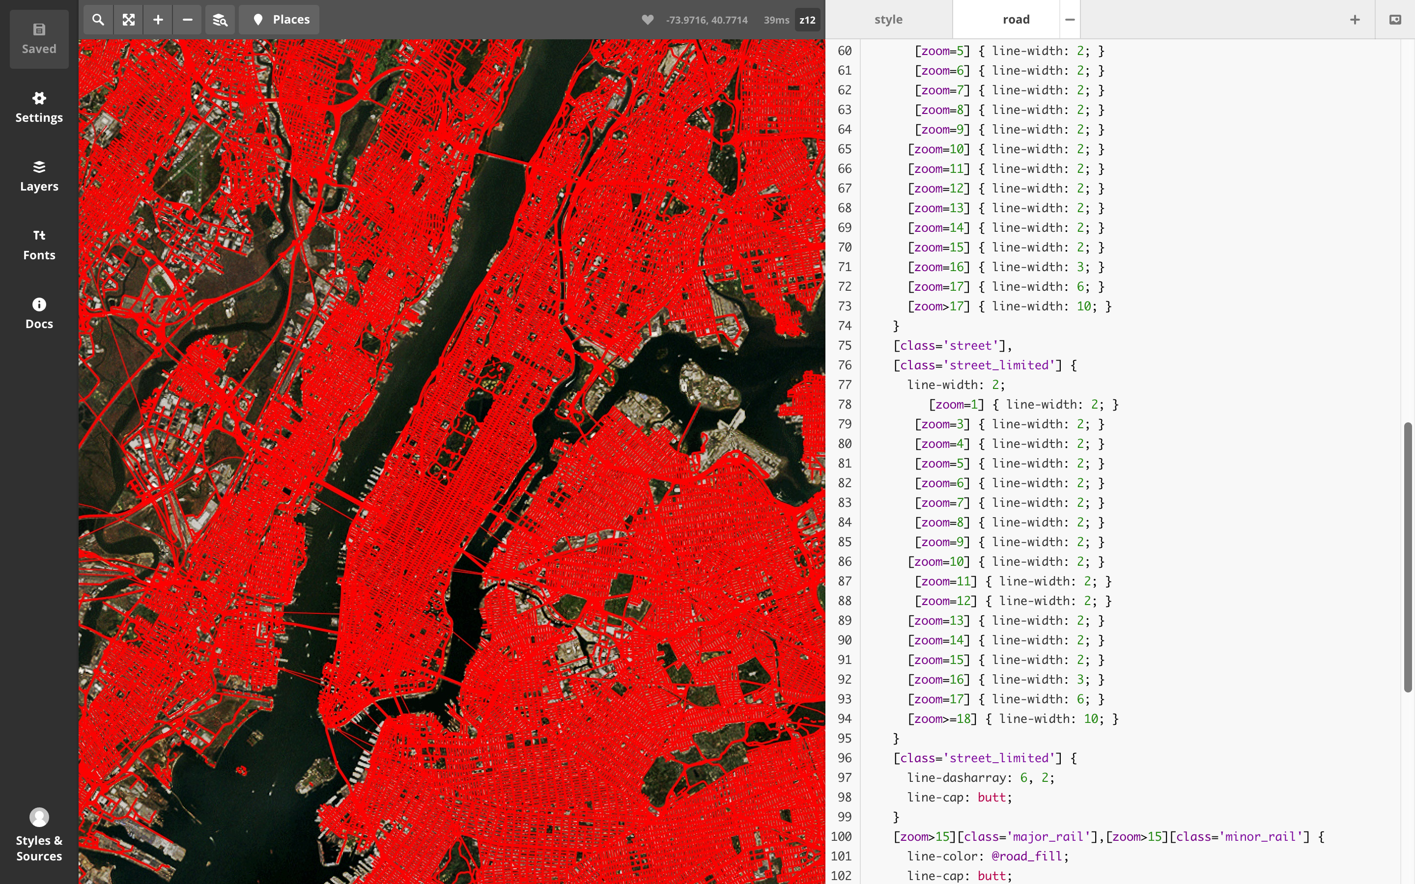
Task: Toggle fullscreen map view
Action: pyautogui.click(x=129, y=20)
